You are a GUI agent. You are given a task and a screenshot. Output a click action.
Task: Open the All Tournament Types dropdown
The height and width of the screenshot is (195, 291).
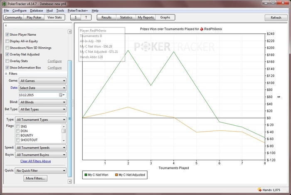coord(41,119)
